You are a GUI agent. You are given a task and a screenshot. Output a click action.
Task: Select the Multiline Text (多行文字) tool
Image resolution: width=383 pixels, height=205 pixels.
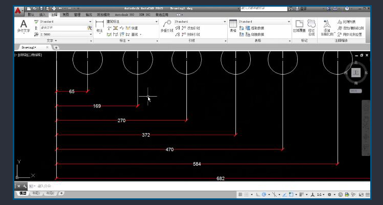point(23,27)
